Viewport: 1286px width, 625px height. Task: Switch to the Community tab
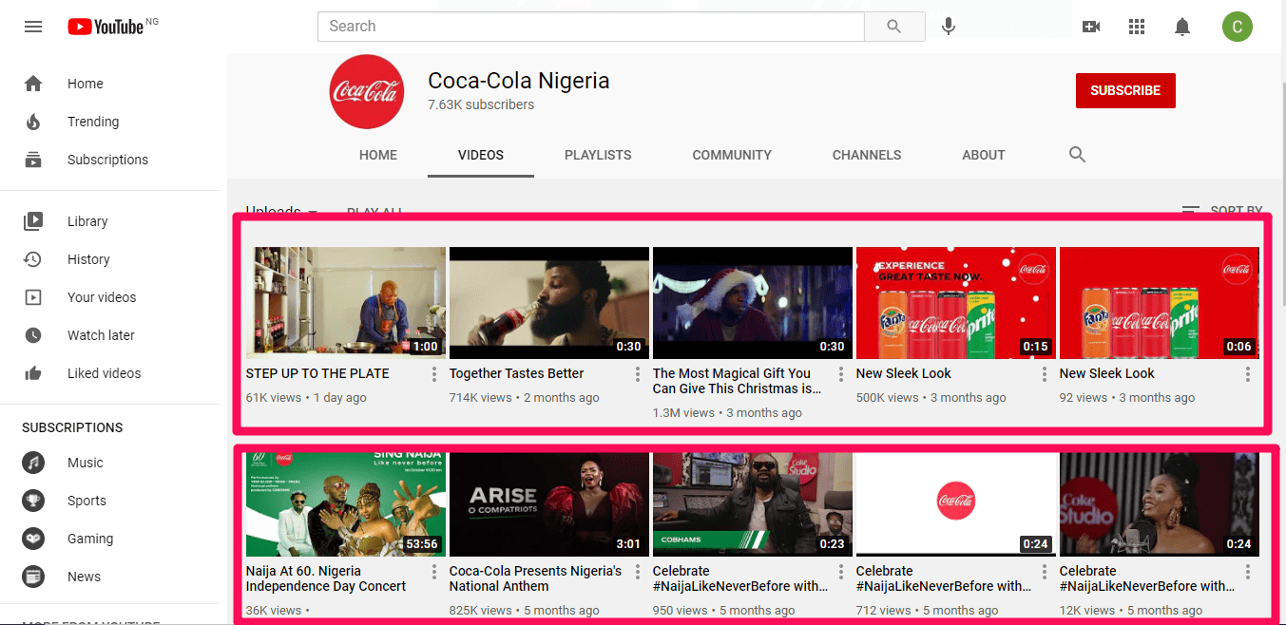coord(731,155)
